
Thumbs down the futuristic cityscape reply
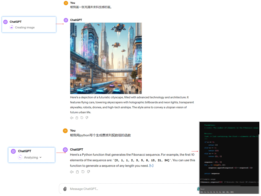(x=87, y=118)
